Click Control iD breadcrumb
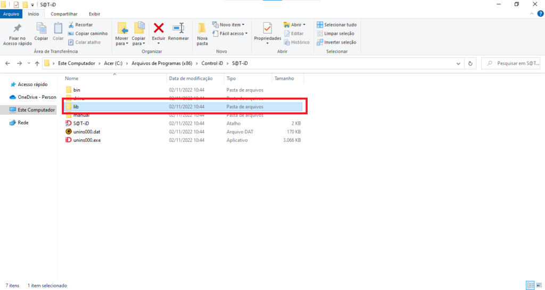 point(212,64)
